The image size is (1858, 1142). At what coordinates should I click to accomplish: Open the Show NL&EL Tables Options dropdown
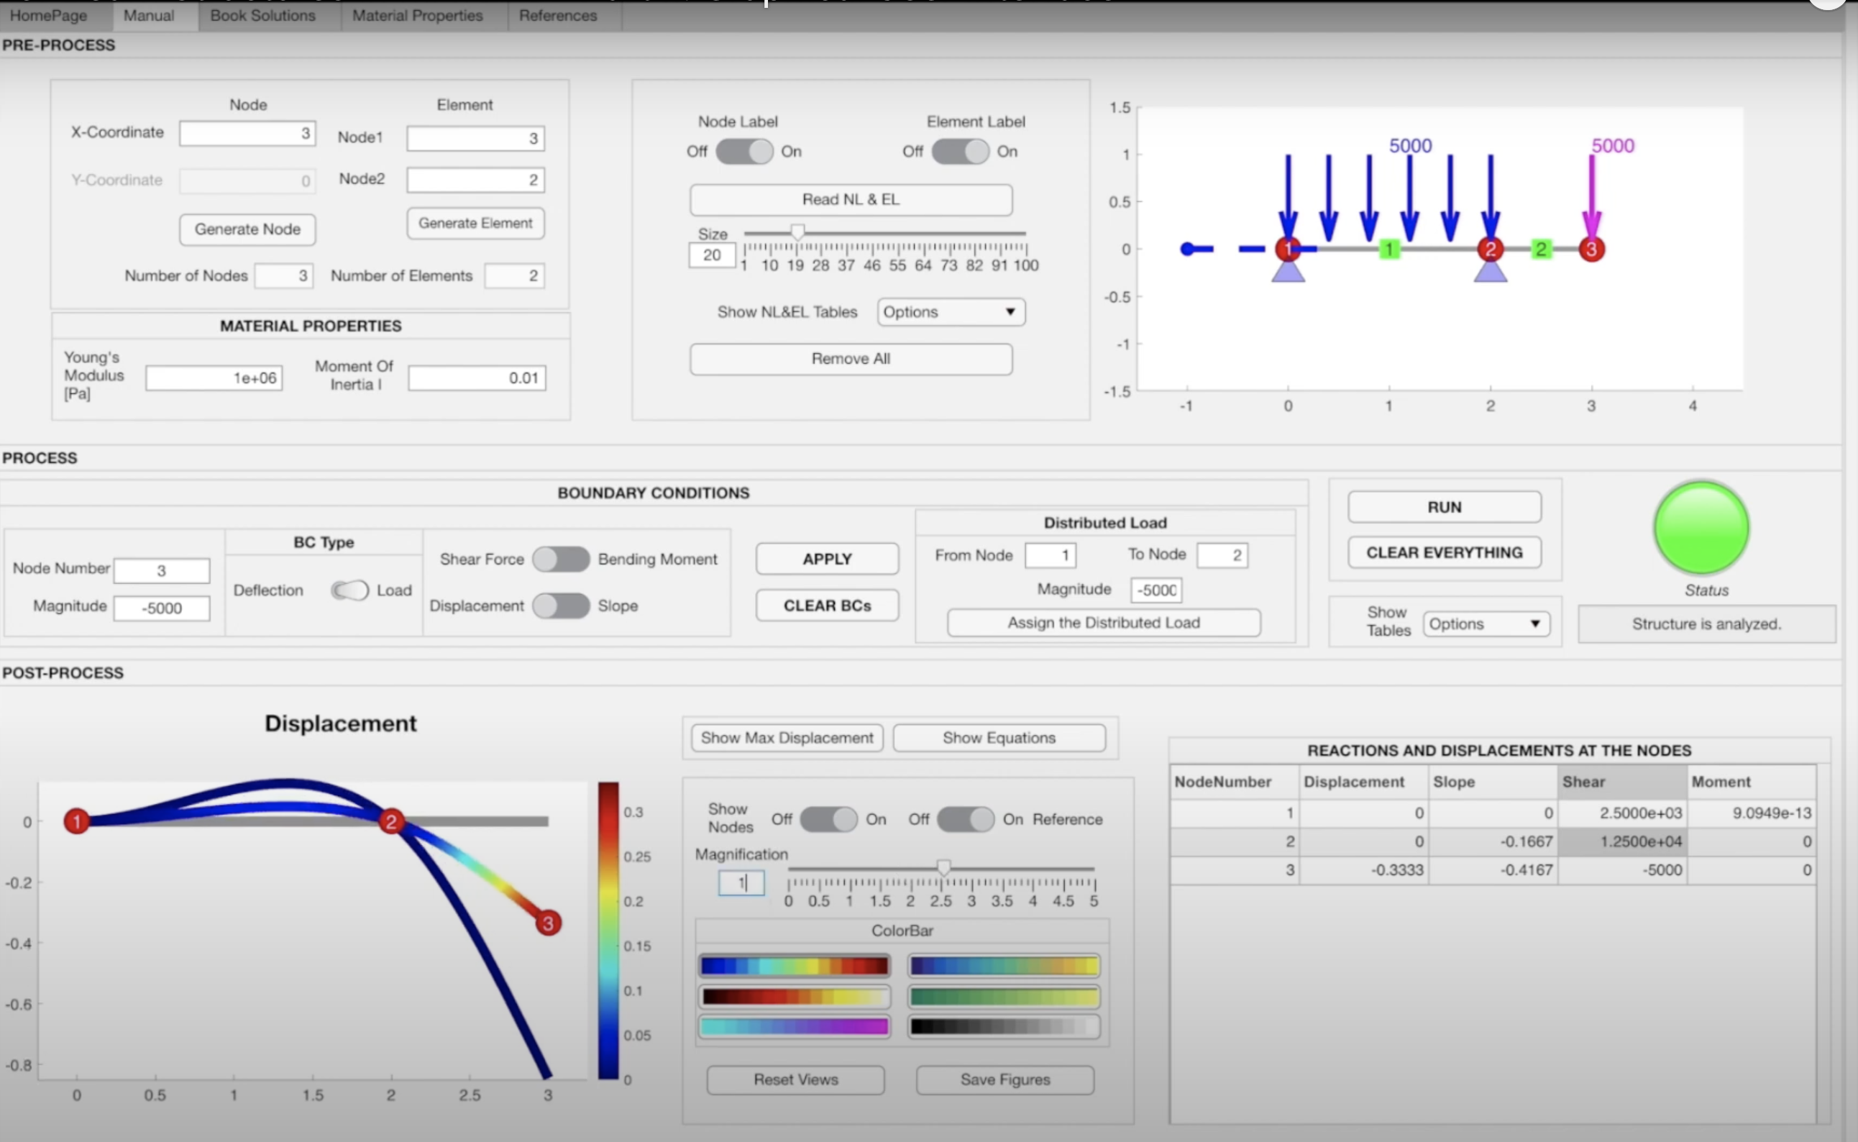pos(951,312)
